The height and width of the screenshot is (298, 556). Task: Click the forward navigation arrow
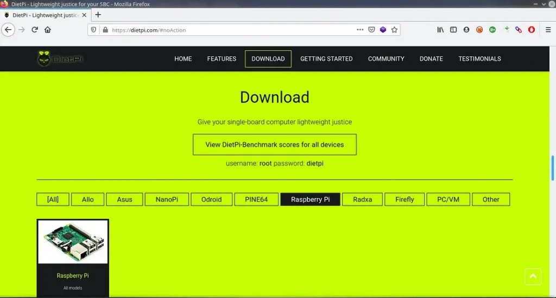(x=22, y=30)
